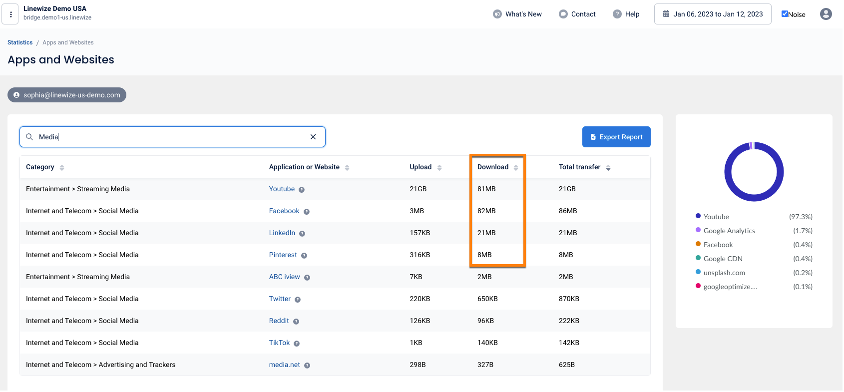Click Google Analytics purple legend dot
The image size is (844, 392).
[698, 230]
